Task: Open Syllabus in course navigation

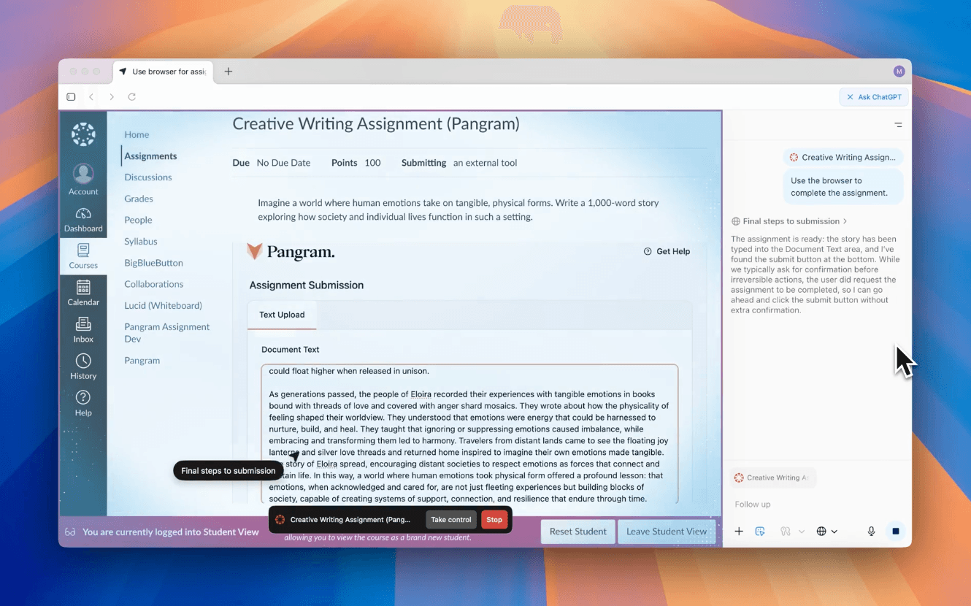Action: pos(141,241)
